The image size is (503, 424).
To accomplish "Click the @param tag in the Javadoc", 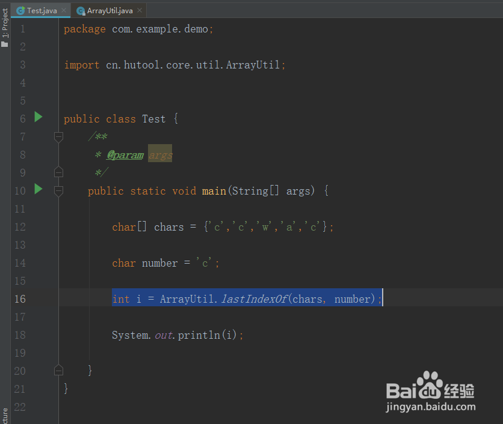I will (125, 155).
